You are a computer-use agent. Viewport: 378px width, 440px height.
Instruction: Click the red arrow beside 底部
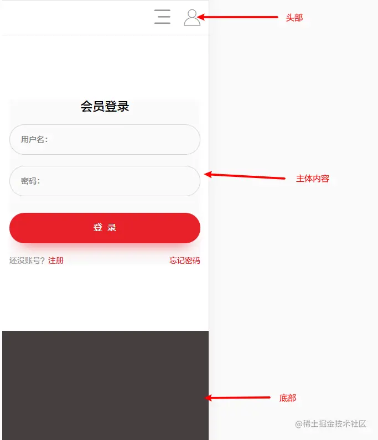click(237, 397)
